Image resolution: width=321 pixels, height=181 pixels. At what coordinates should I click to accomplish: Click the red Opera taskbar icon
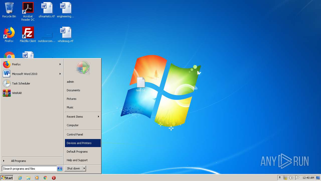click(x=54, y=178)
